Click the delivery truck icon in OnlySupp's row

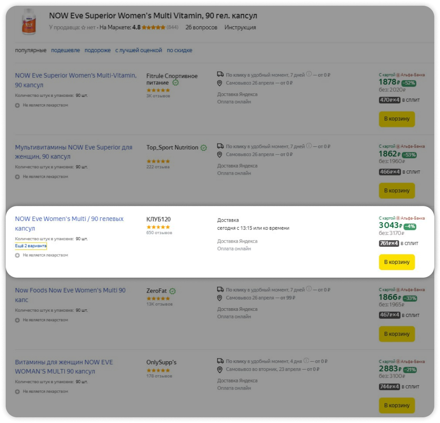click(x=220, y=361)
